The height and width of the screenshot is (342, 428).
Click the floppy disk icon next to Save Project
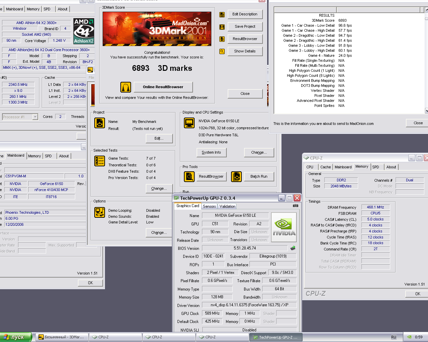point(222,27)
